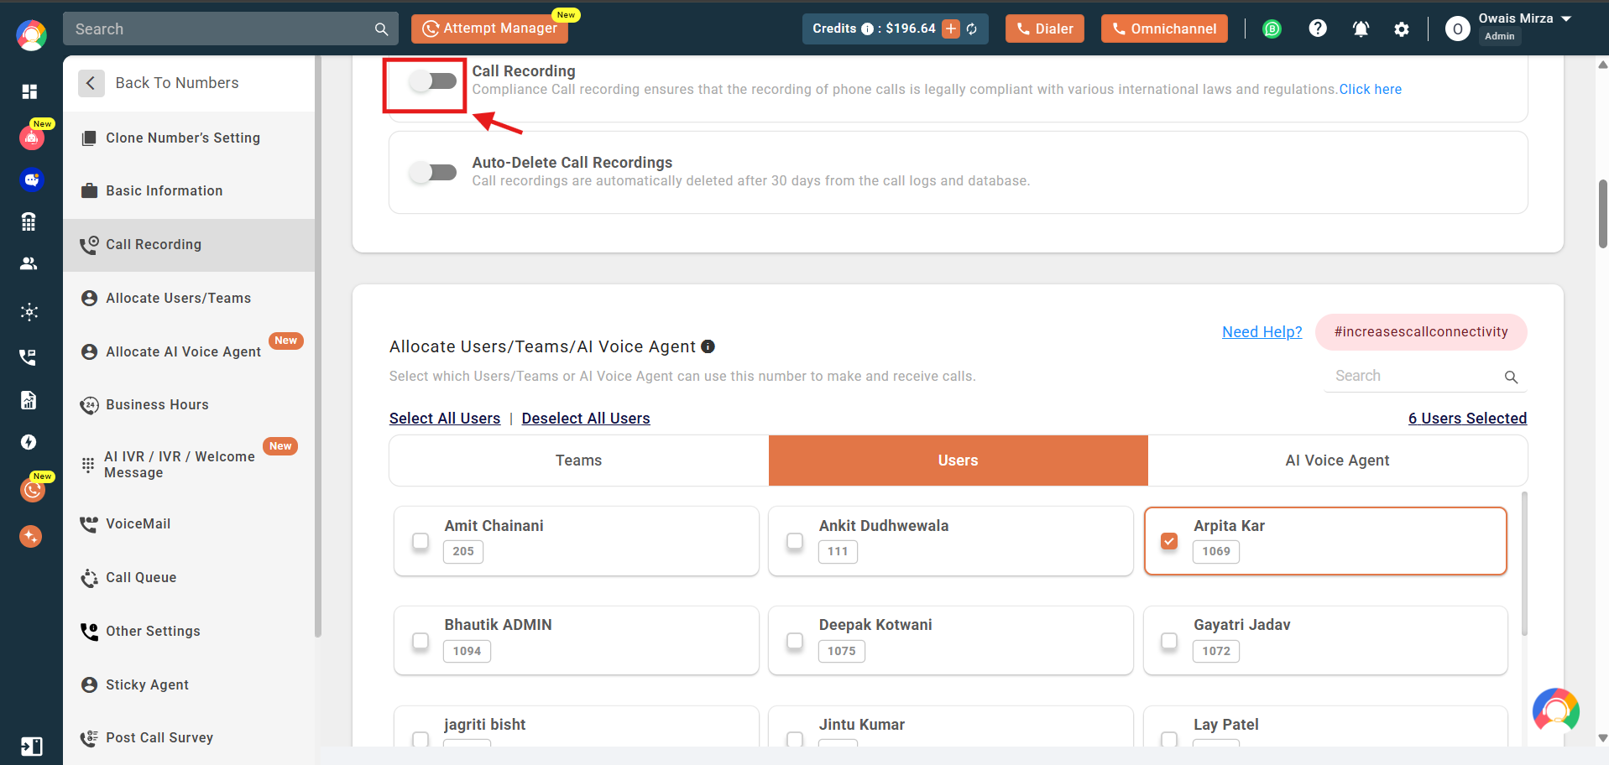Open AI IVR / IVR / Welcome Message item

pos(190,464)
